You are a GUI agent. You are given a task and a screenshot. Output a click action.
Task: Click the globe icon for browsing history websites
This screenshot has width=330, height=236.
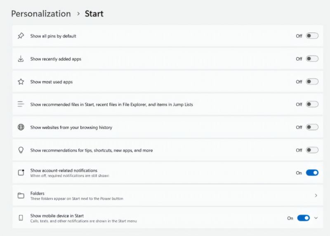pyautogui.click(x=21, y=127)
